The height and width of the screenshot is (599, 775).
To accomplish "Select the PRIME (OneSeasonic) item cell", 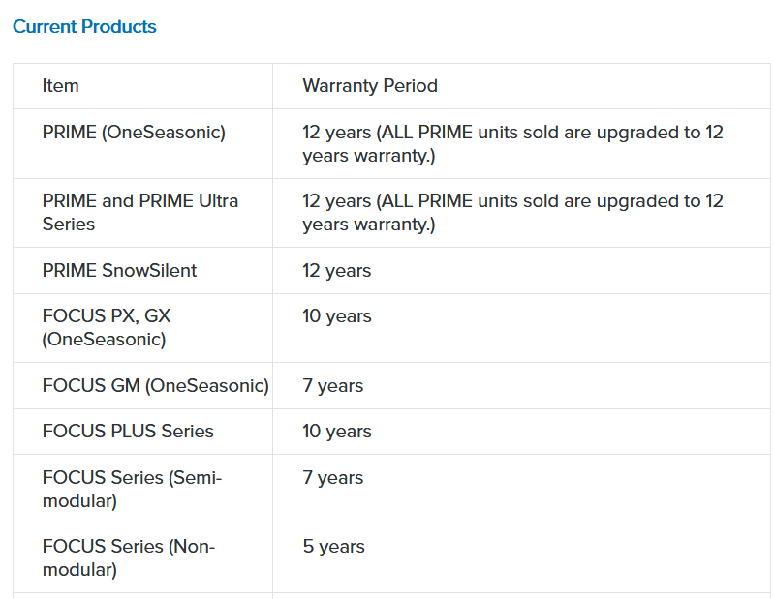I will [x=134, y=133].
